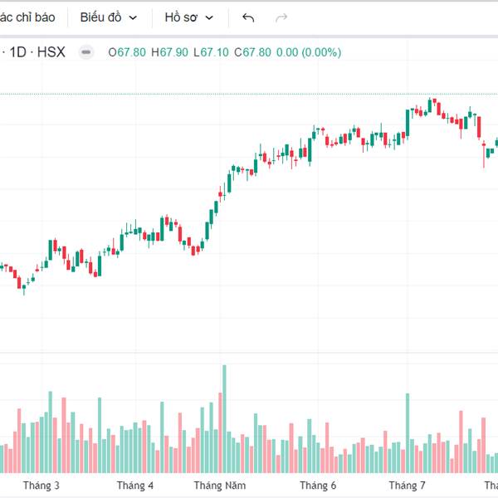The image size is (498, 498).
Task: Click the close price value C67.80
Action: tap(253, 52)
